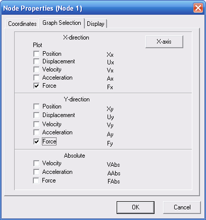Tick the Y-direction Velocity checkbox
The width and height of the screenshot is (206, 220).
[x=36, y=124]
